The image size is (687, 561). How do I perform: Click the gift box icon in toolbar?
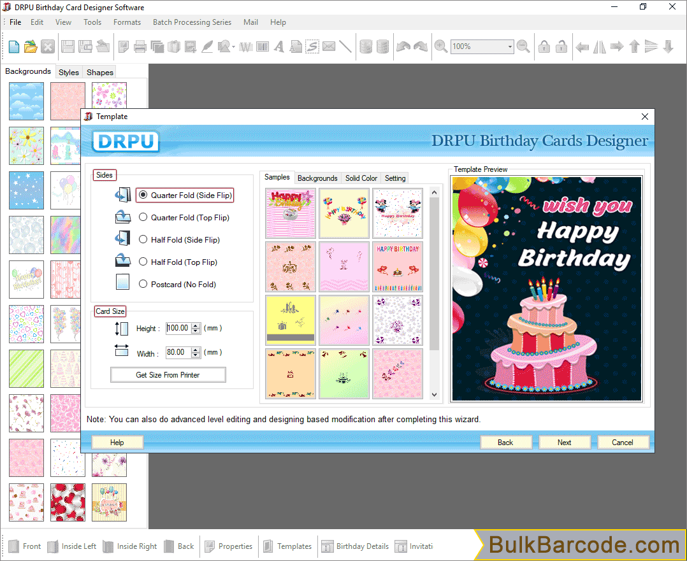pyautogui.click(x=174, y=46)
